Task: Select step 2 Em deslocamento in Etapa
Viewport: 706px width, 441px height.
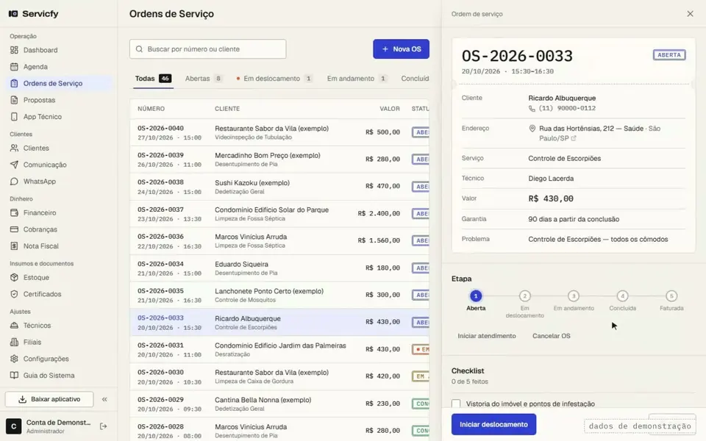Action: click(x=524, y=296)
